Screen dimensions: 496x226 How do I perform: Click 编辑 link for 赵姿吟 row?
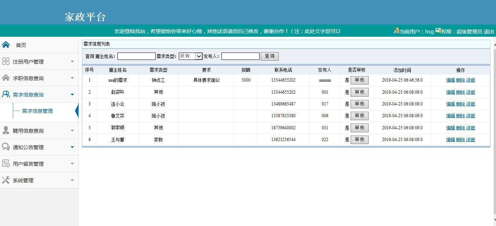click(x=450, y=92)
